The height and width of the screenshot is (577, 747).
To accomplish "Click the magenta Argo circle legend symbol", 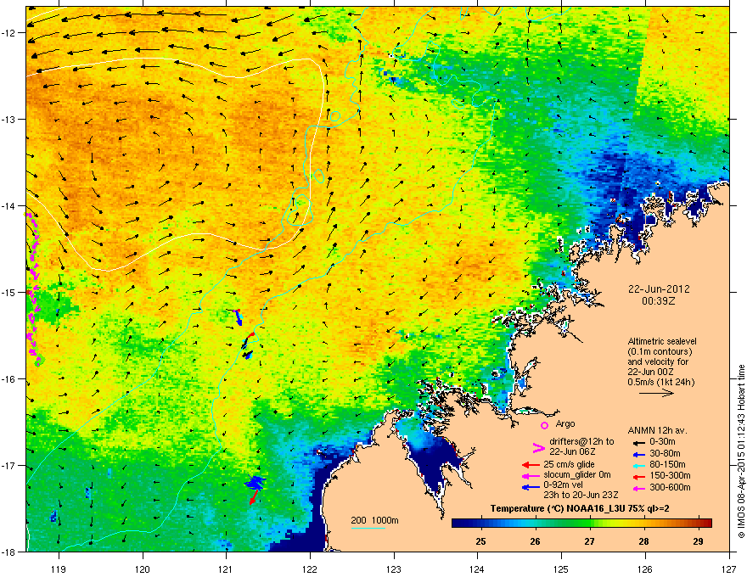I will pos(544,425).
